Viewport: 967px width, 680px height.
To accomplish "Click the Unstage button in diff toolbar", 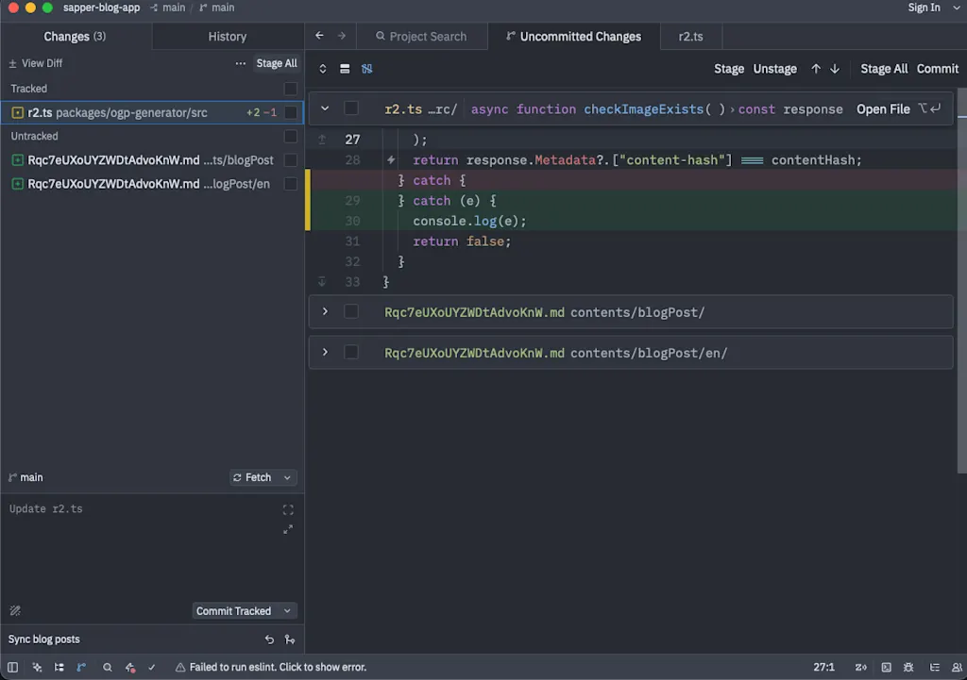I will (774, 69).
